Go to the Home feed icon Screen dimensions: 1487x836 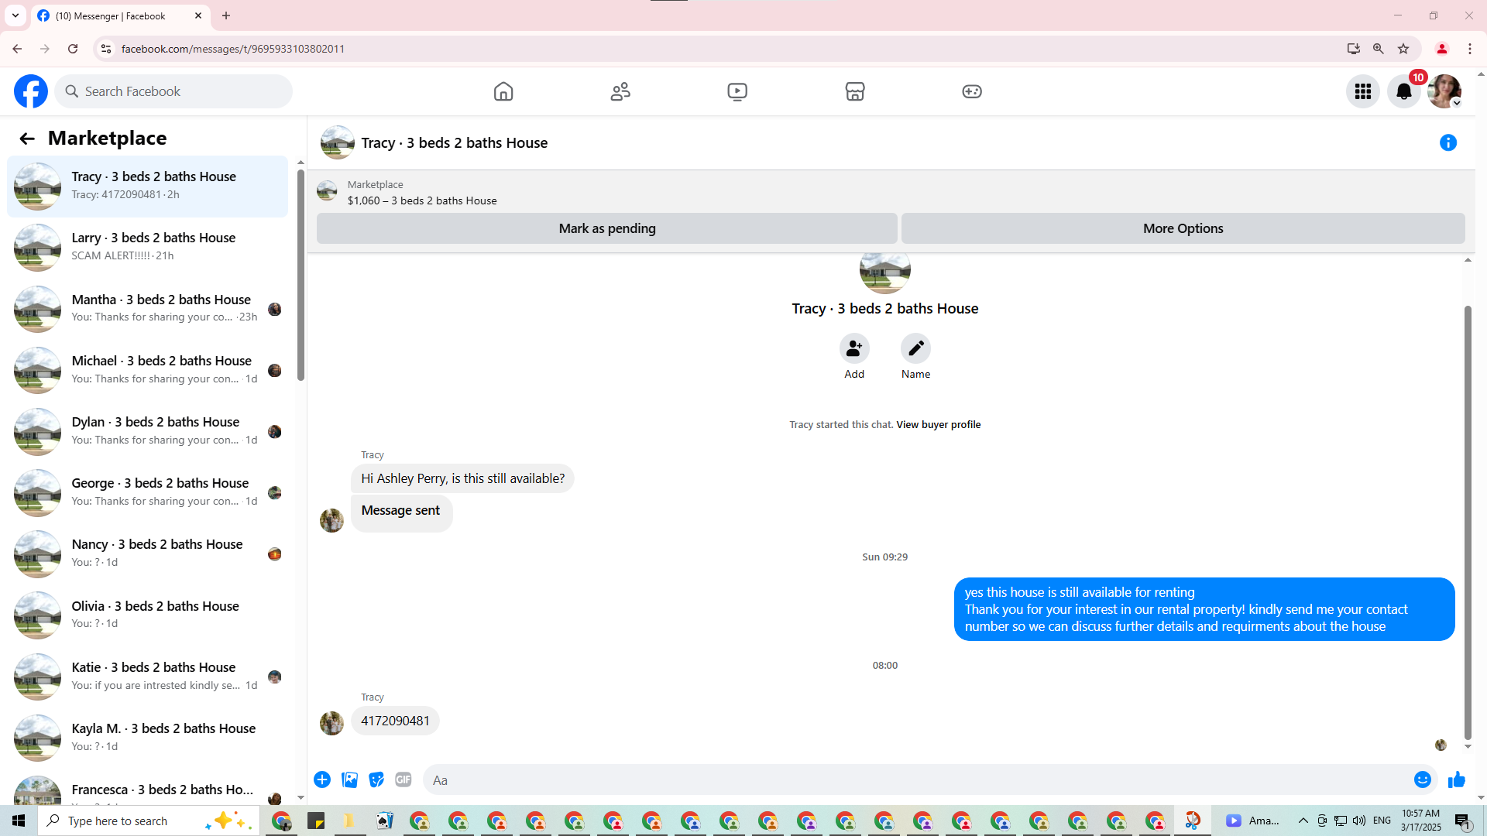tap(503, 91)
